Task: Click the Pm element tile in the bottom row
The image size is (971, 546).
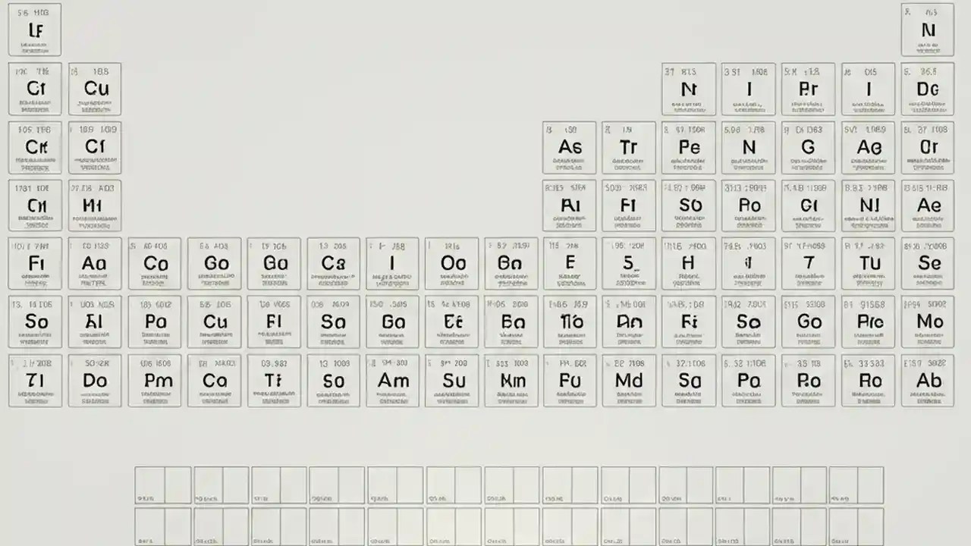Action: coord(155,381)
